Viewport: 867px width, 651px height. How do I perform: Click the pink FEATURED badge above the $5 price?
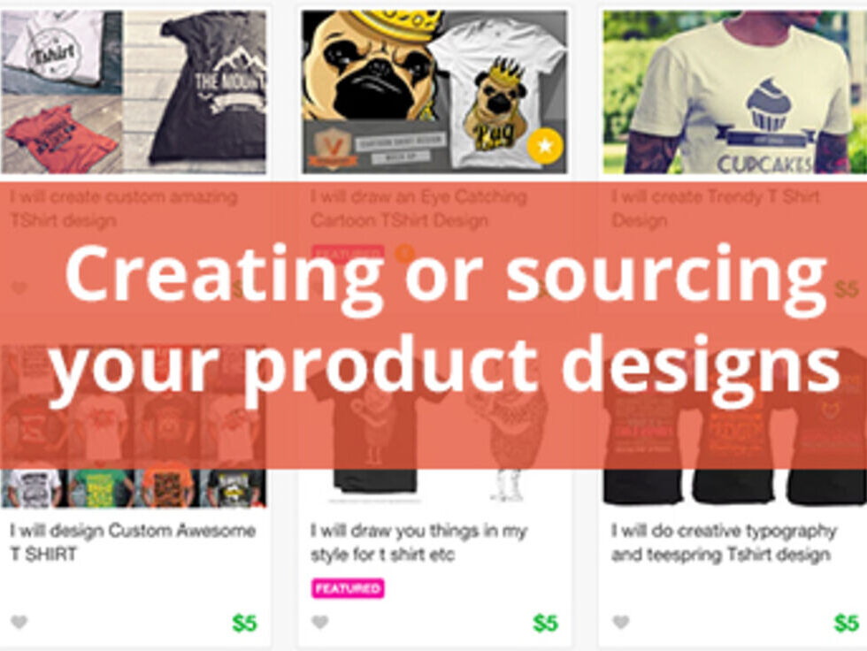click(348, 588)
